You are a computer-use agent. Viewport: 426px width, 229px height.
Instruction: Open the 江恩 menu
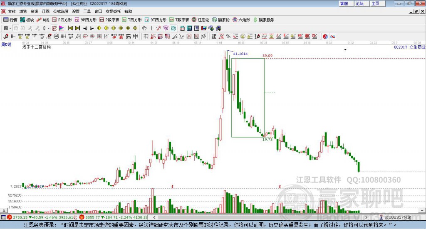tap(46, 11)
